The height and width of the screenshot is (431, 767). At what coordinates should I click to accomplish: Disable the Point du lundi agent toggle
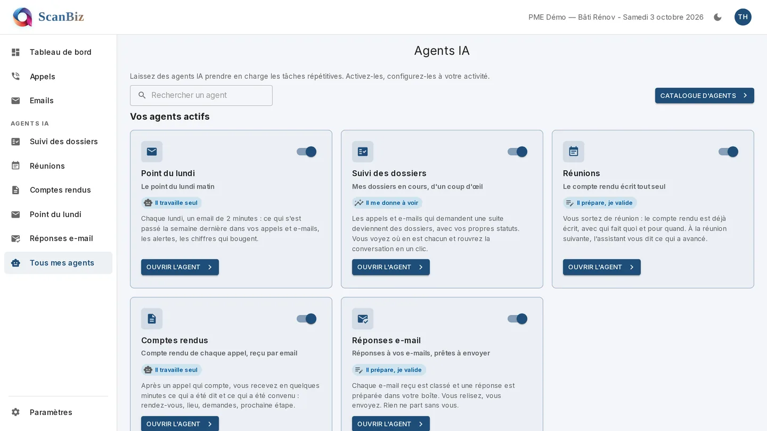click(306, 152)
